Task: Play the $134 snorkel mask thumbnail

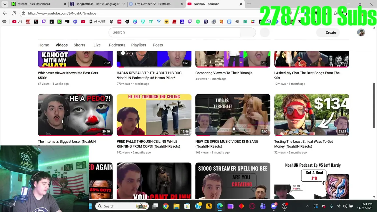Action: click(312, 115)
